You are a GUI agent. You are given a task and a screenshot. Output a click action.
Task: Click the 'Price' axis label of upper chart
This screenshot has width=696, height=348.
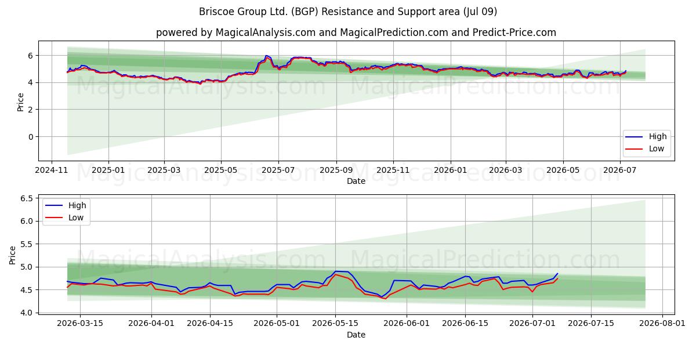coord(21,101)
